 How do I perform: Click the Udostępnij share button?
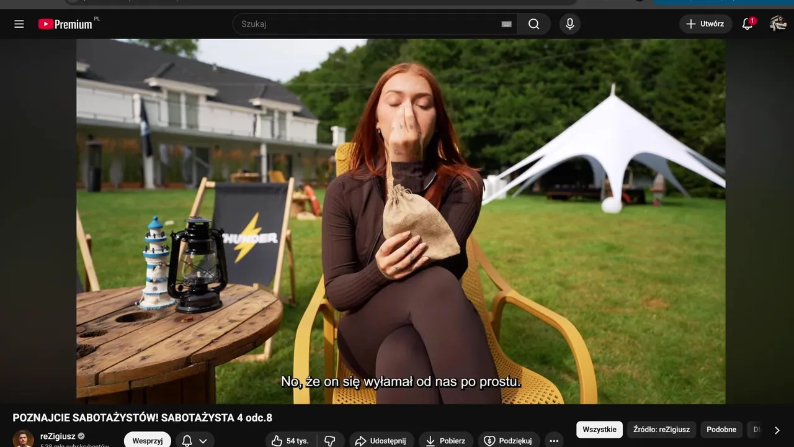381,440
